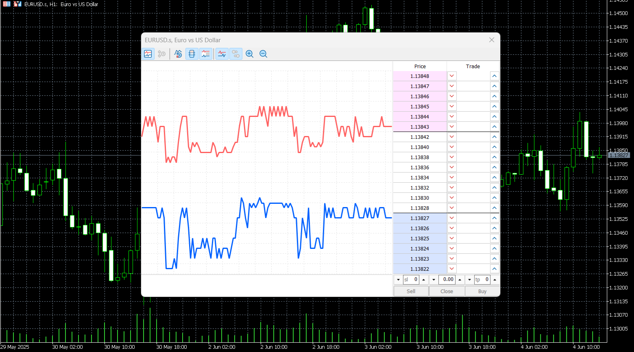Decrease the tp take profit value

point(470,279)
